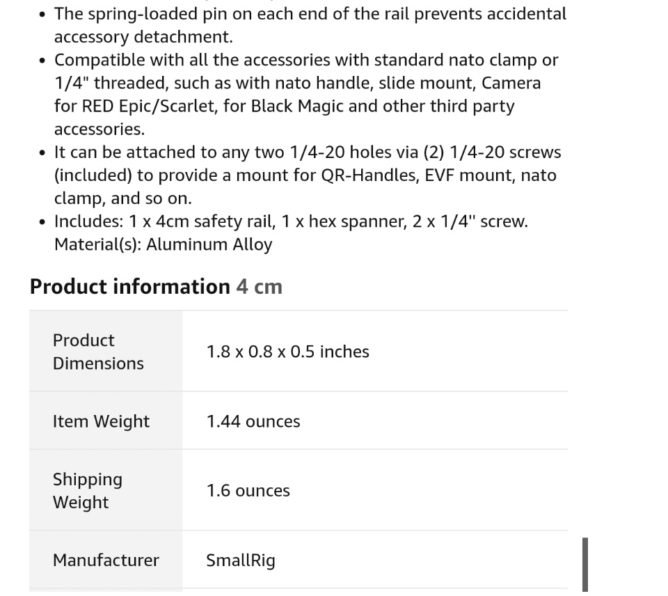This screenshot has height=596, width=668.
Task: Select the 'Item Weight' row label
Action: (x=101, y=421)
